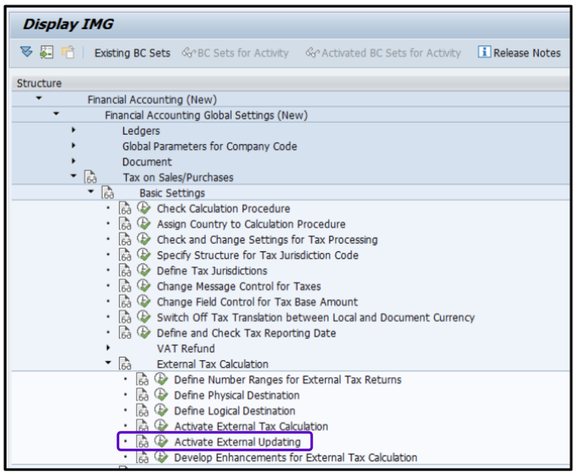This screenshot has width=580, height=475.
Task: Run the execute icon for Activate External Updating
Action: click(x=161, y=442)
